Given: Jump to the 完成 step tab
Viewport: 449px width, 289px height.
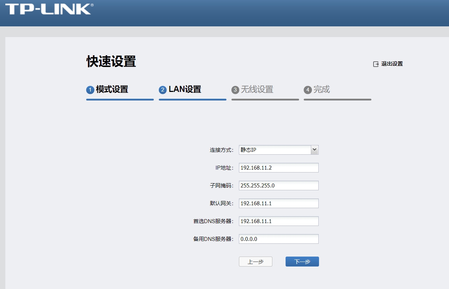Looking at the screenshot, I should click(x=322, y=89).
